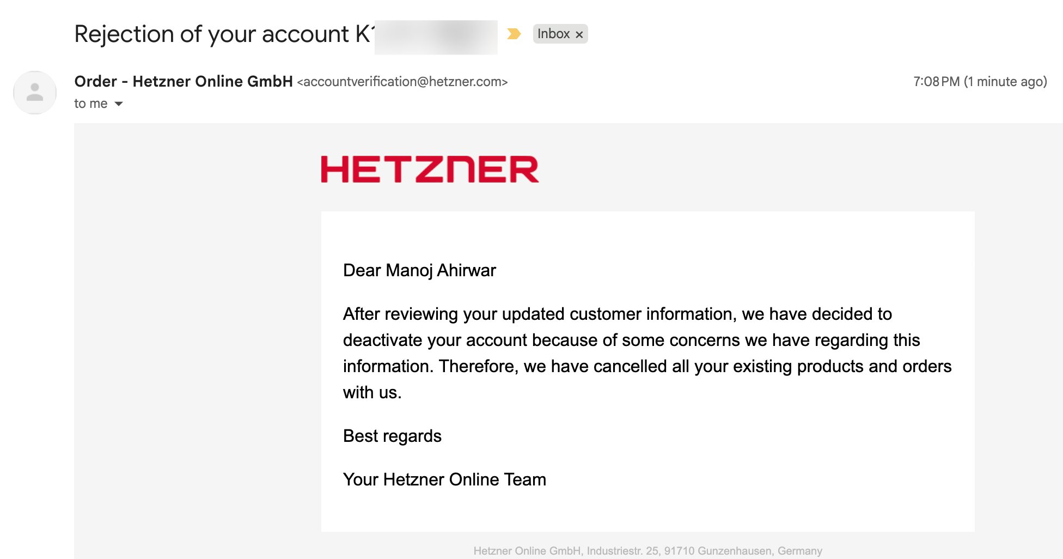Click the "Your Hetzner Online Team" signature

[444, 479]
